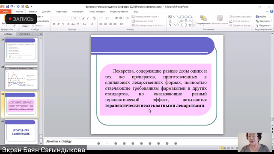Toggle Underline (Ч) formatting
The image size is (274, 154).
tap(63, 24)
